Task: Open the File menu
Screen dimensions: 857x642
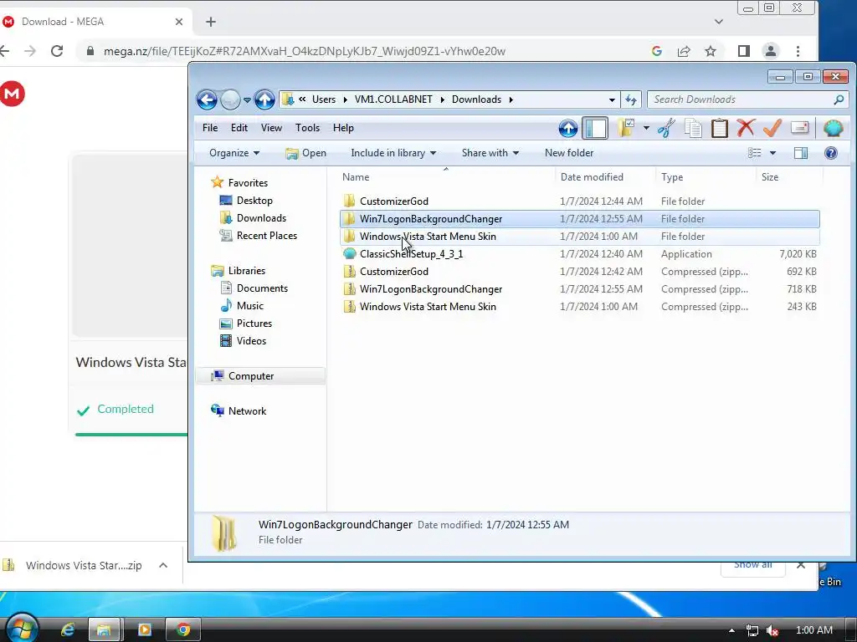Action: [210, 128]
